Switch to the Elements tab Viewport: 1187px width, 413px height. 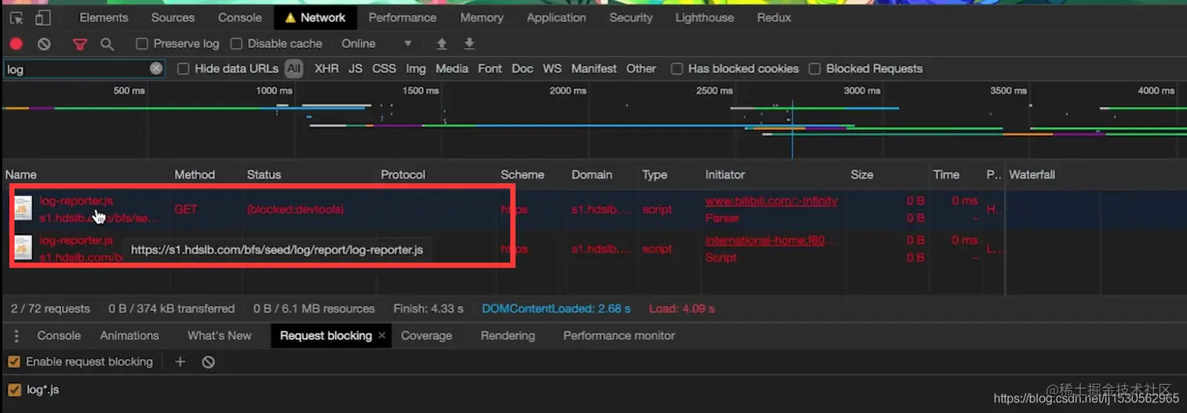(x=104, y=17)
